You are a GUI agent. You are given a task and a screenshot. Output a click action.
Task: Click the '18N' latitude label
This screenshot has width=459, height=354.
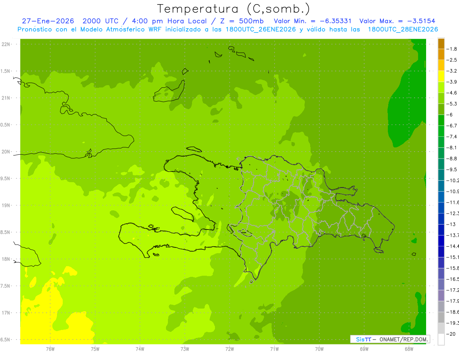tap(6, 259)
